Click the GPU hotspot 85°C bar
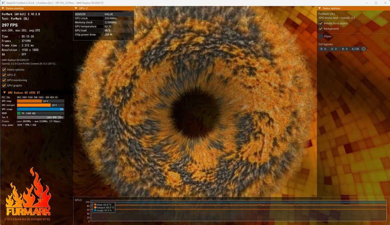Viewport: 390px width, 225px height. (x=41, y=105)
